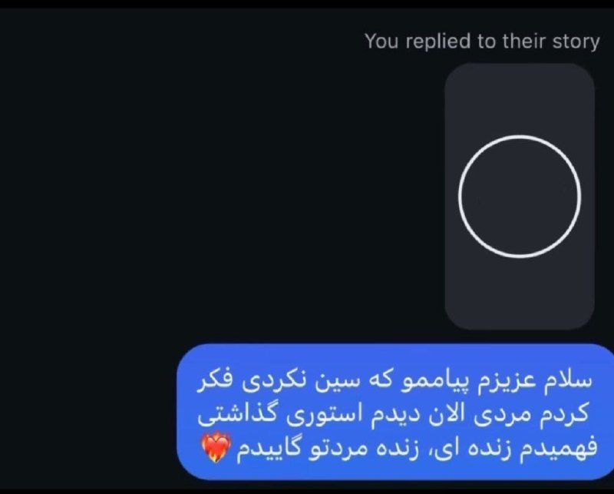Click the word 'نکردی' in first line
614x494 pixels.
click(274, 382)
